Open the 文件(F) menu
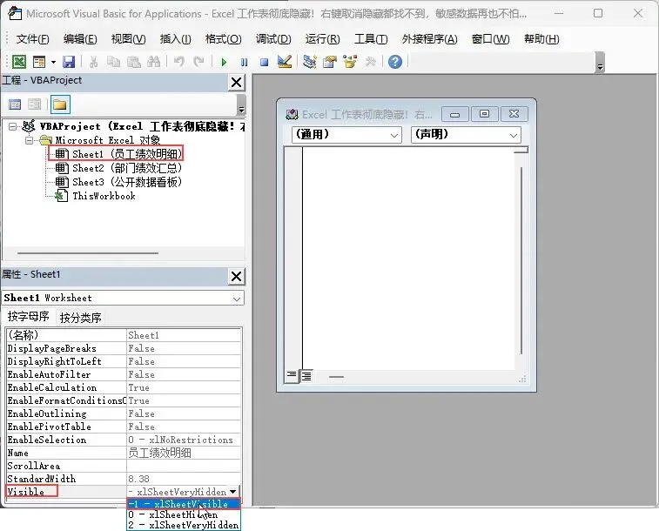 (x=33, y=39)
